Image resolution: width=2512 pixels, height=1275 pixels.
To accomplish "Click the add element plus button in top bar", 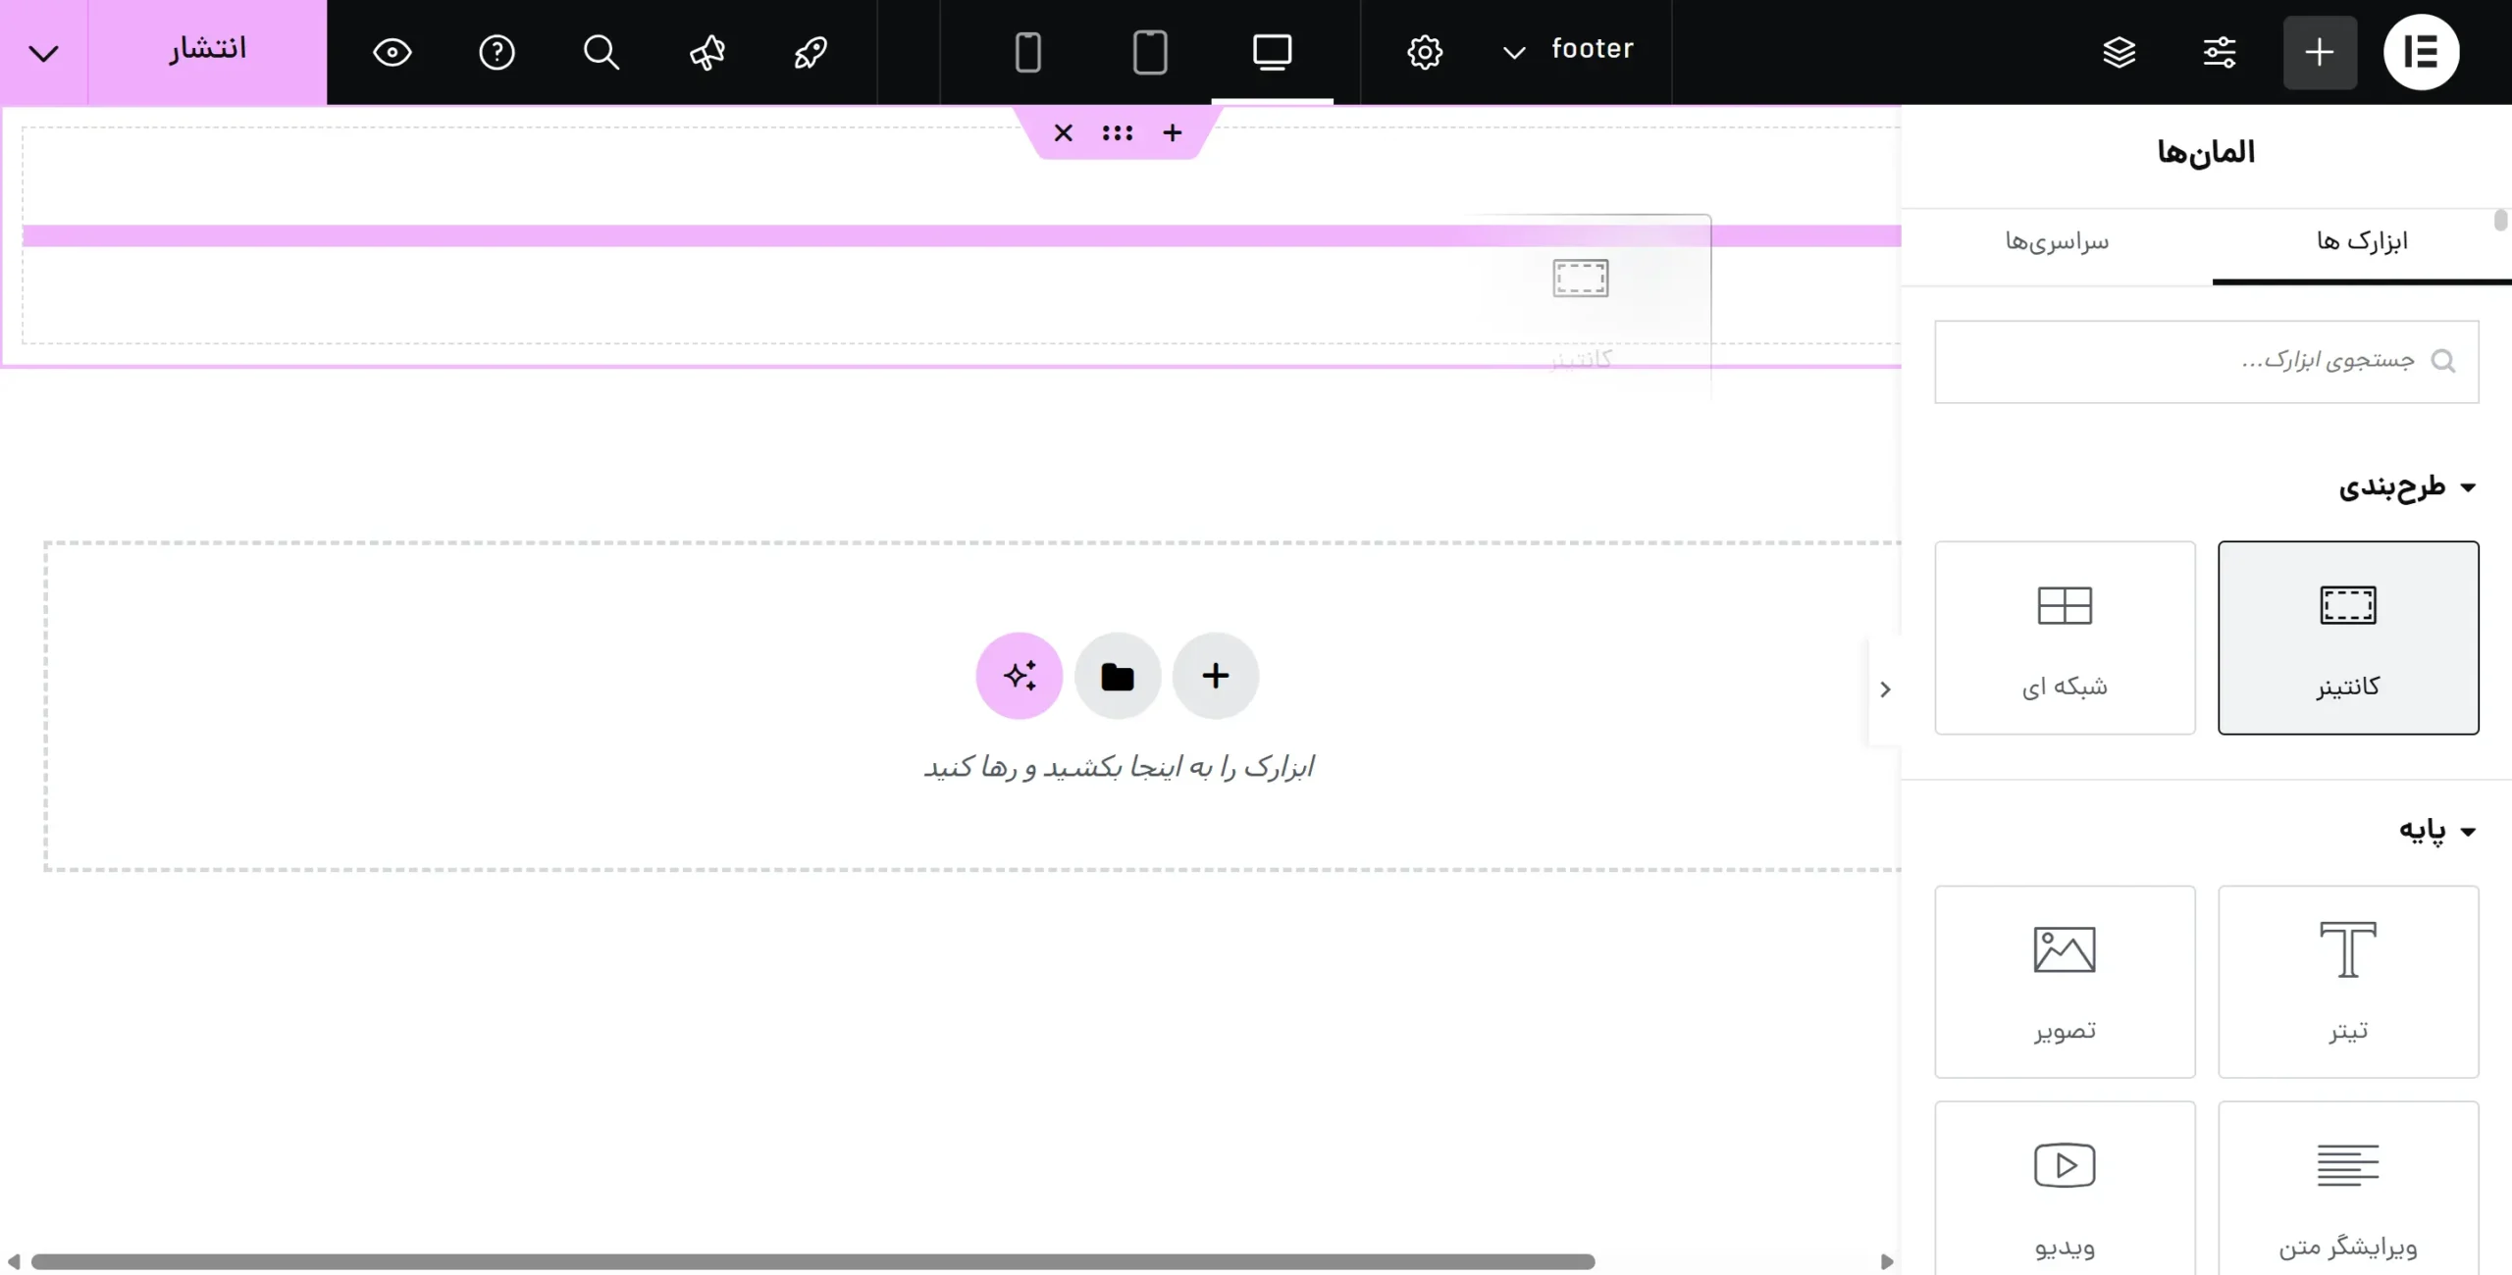I will click(2320, 52).
